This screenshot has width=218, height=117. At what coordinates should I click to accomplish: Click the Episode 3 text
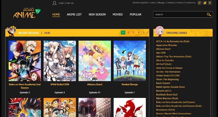coord(60,92)
